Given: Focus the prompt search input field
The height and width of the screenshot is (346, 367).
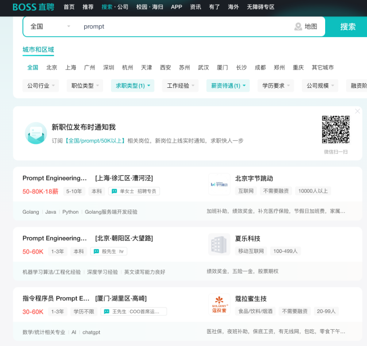Looking at the screenshot, I should point(185,26).
